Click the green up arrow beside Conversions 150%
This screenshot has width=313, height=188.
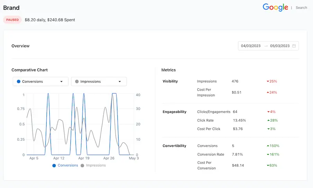(x=268, y=146)
